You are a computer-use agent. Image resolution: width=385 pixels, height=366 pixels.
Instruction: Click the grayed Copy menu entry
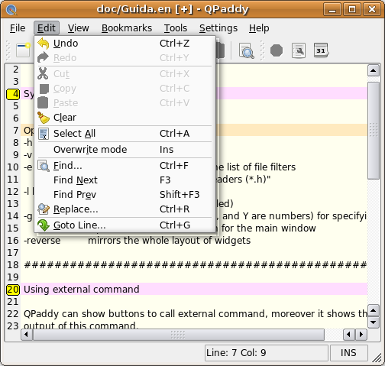pos(125,89)
